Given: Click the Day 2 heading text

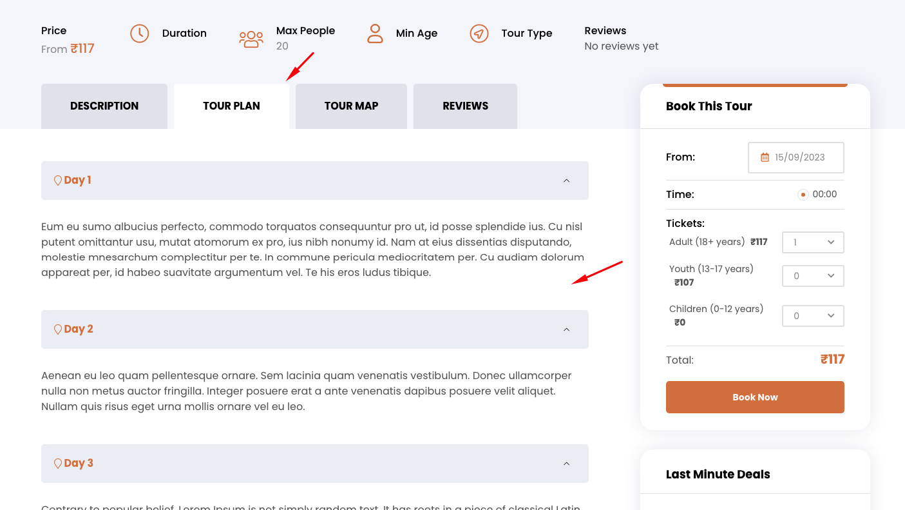Looking at the screenshot, I should [79, 329].
